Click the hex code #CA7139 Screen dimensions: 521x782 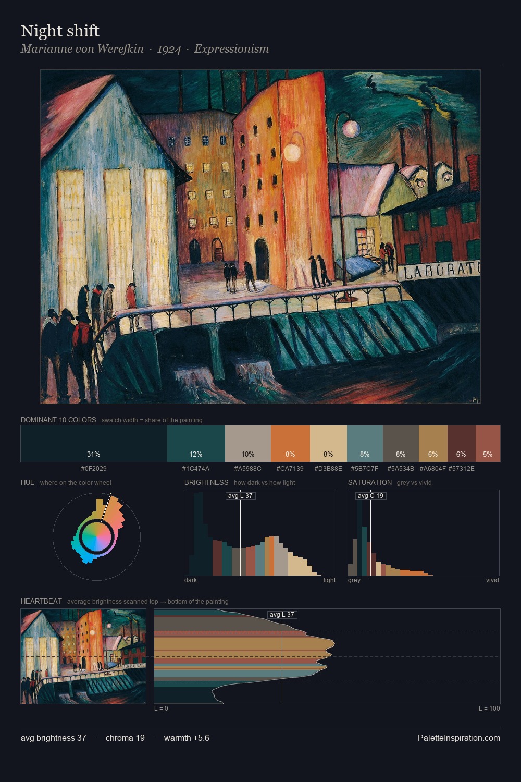290,469
